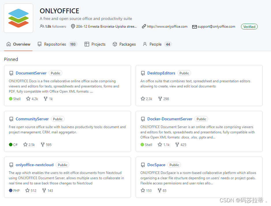Open the followers people icon
Image resolution: width=271 pixels, height=206 pixels.
click(42, 26)
